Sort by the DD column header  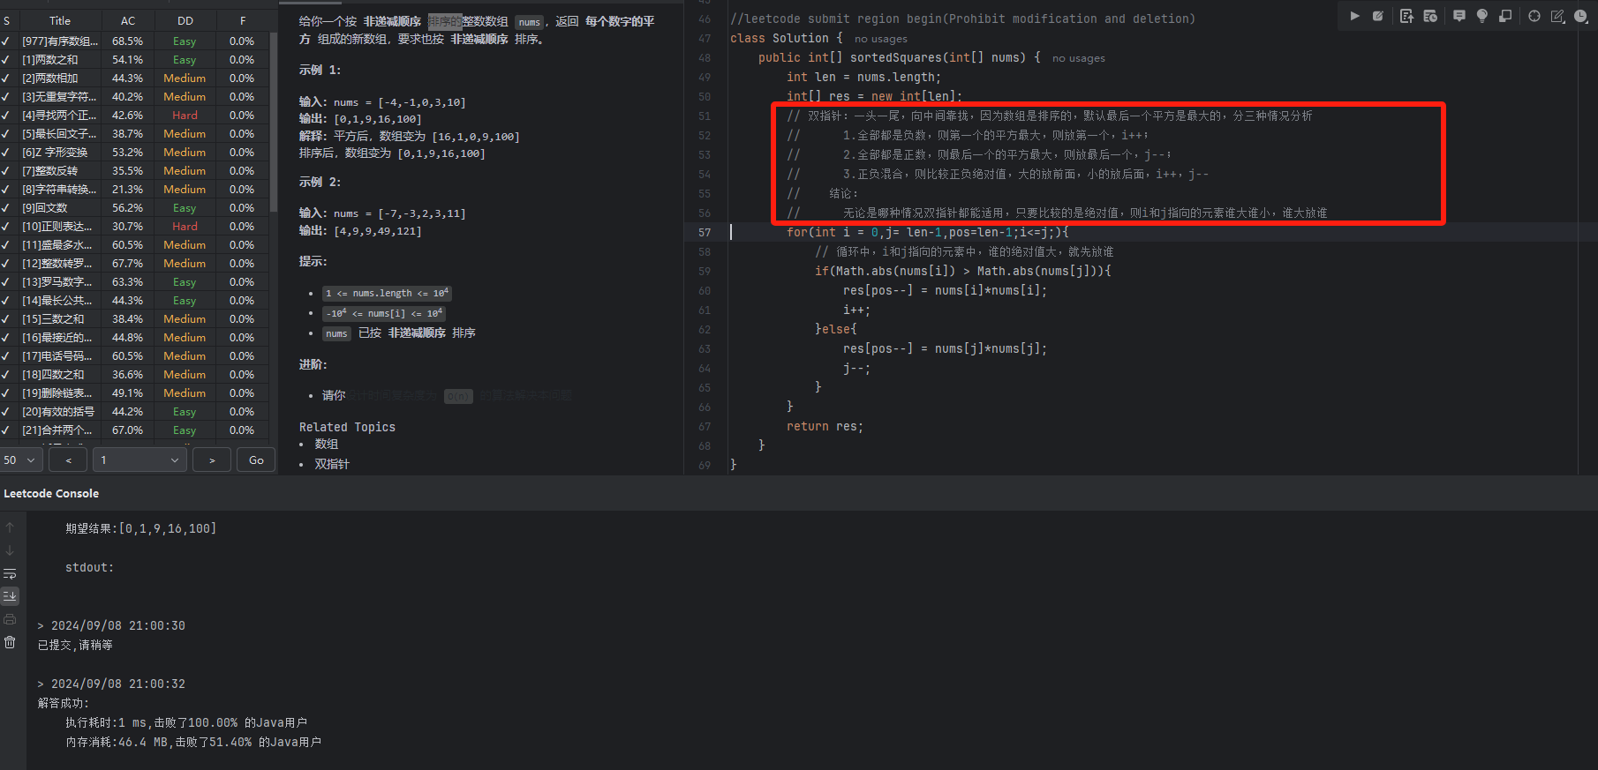point(185,20)
